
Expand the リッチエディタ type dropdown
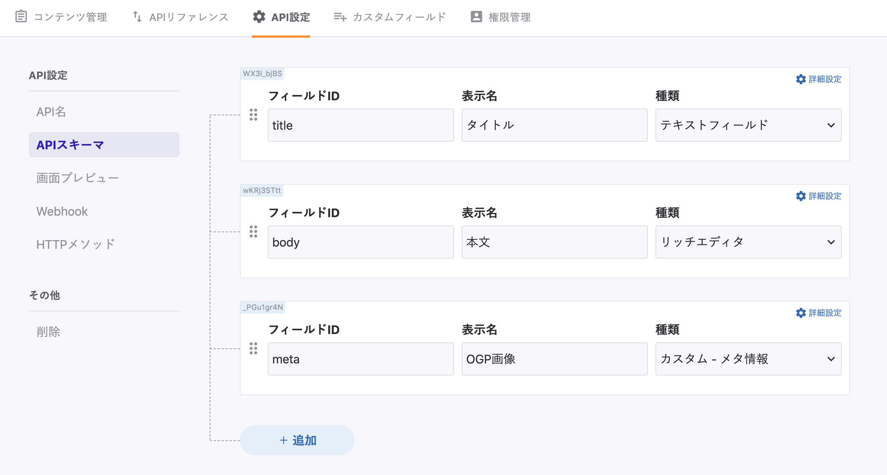point(748,242)
